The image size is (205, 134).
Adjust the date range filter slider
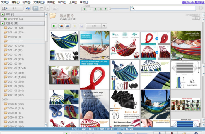(x=110, y=9)
